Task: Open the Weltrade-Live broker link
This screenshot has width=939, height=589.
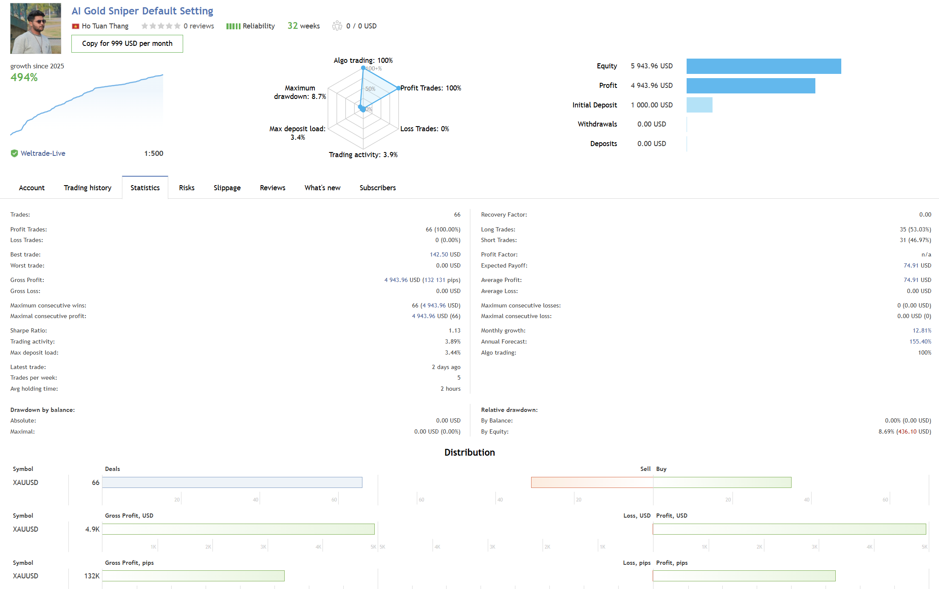Action: pos(43,153)
